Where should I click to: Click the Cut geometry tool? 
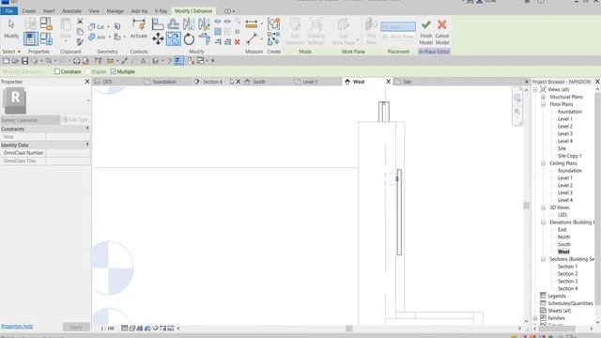tap(96, 27)
